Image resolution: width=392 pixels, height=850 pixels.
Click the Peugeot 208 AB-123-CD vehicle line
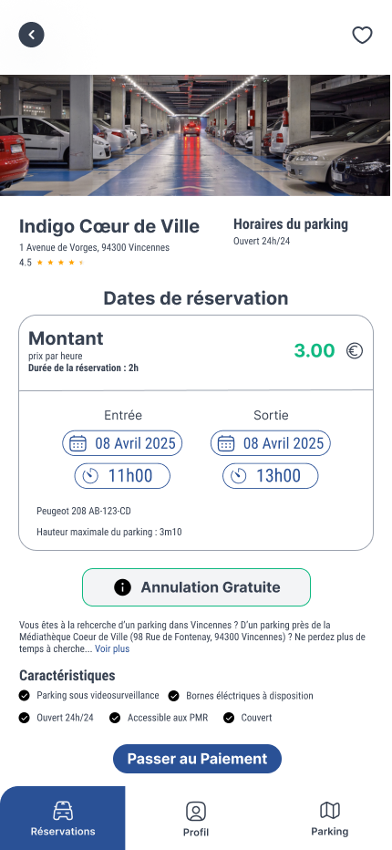point(84,512)
